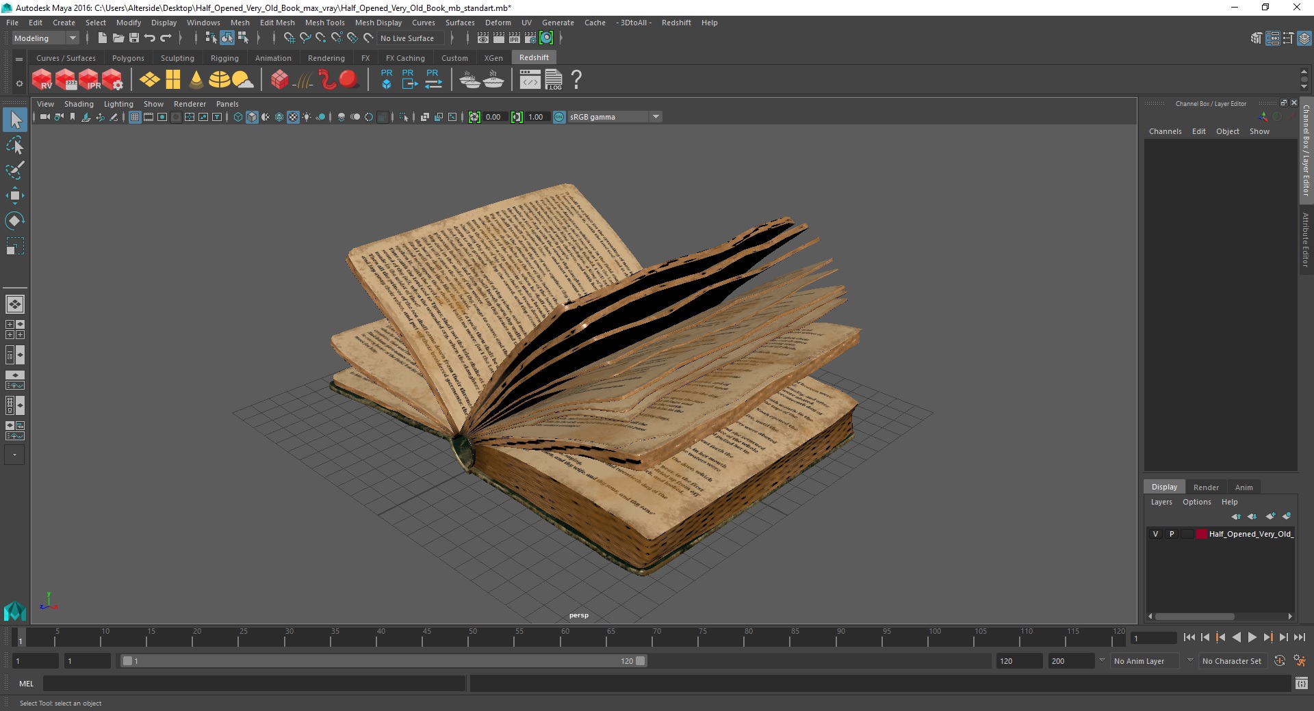Open the Render layer tab
The width and height of the screenshot is (1314, 711).
pos(1206,487)
